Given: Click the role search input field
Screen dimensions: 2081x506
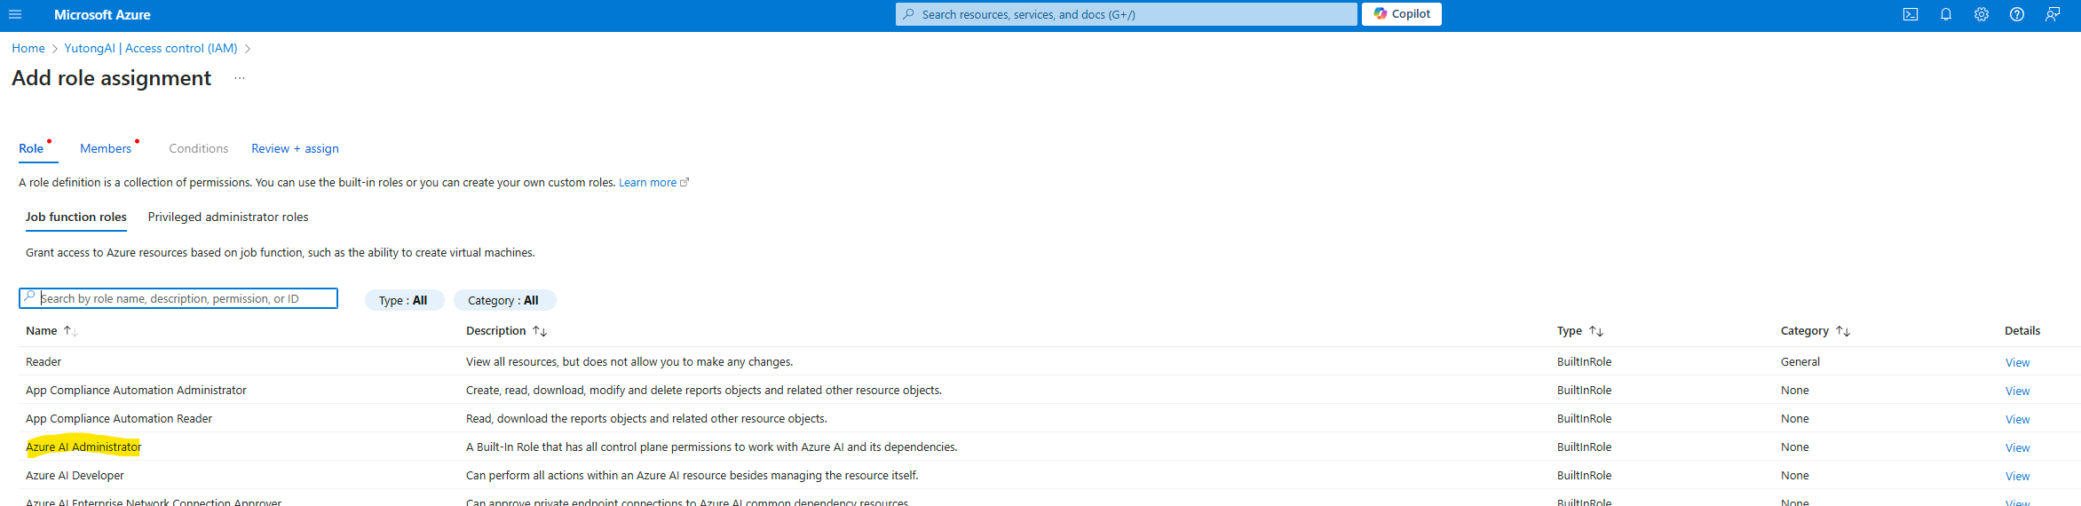Looking at the screenshot, I should [x=178, y=298].
